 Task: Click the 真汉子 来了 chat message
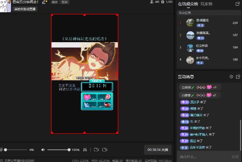coord(198,102)
